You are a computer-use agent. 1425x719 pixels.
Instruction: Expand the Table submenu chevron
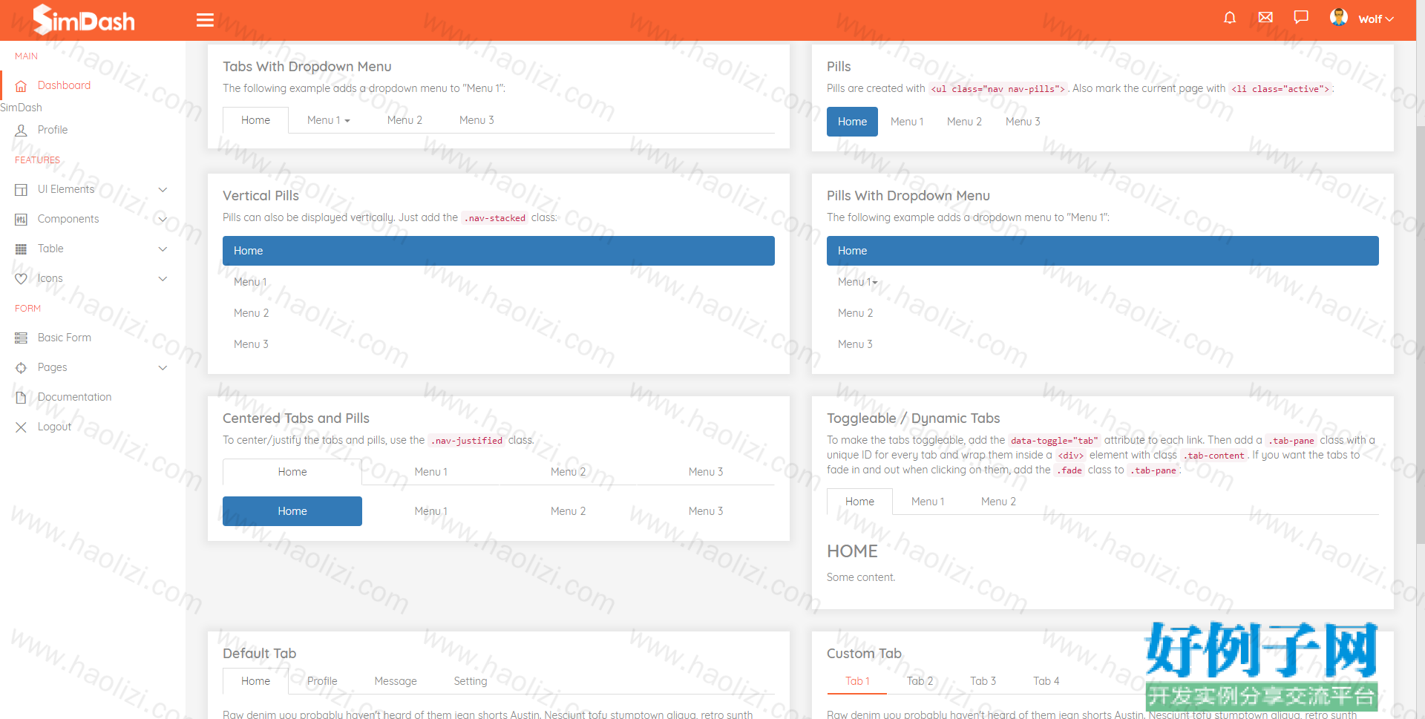[x=163, y=249]
